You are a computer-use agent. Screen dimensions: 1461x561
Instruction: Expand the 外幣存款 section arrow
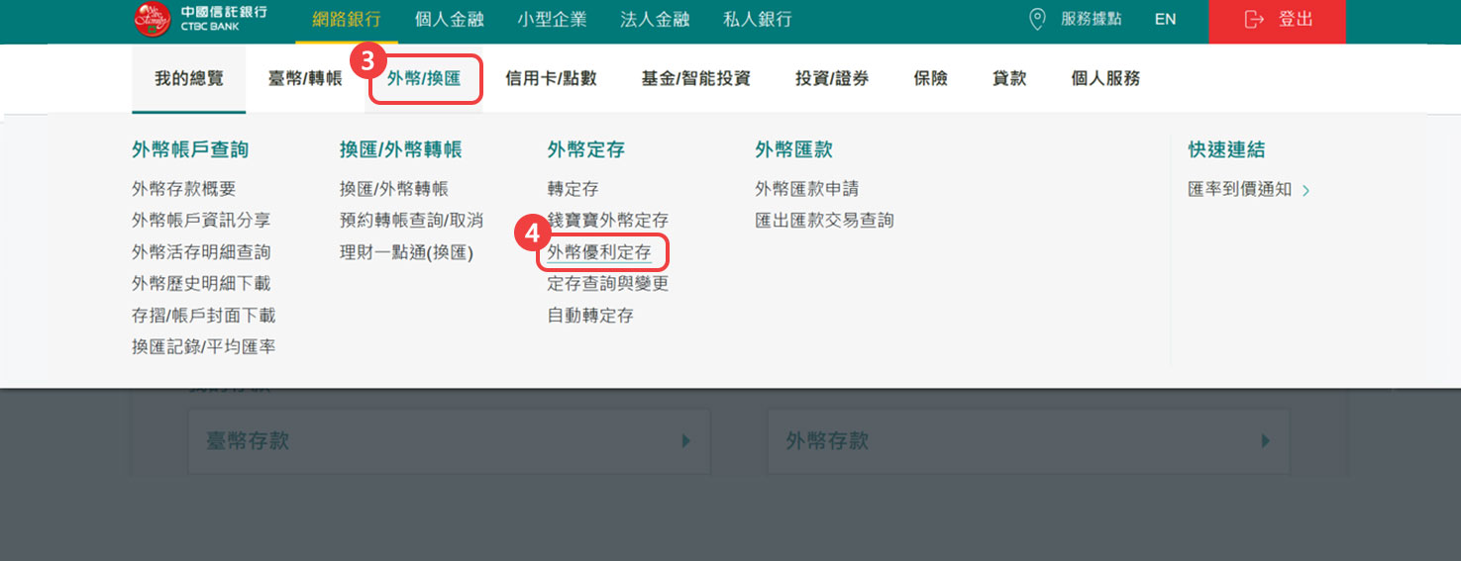point(1266,441)
